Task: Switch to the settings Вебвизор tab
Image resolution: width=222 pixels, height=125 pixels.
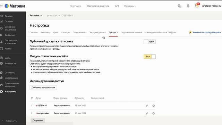Action: pos(45,32)
